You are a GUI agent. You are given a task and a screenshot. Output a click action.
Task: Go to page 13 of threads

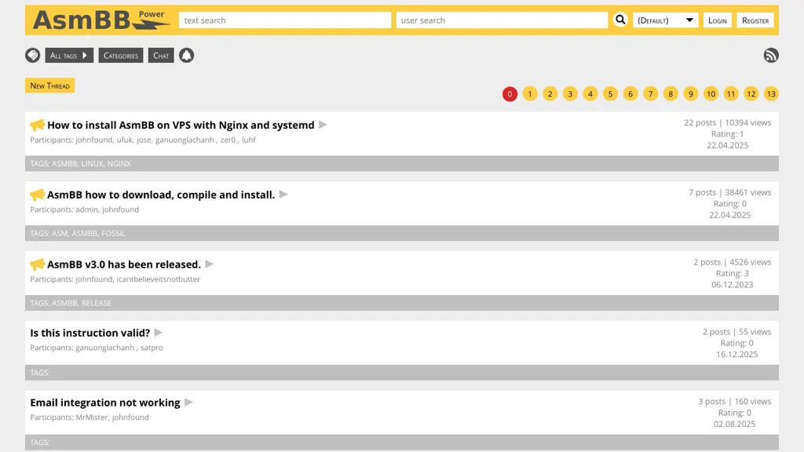pos(771,94)
